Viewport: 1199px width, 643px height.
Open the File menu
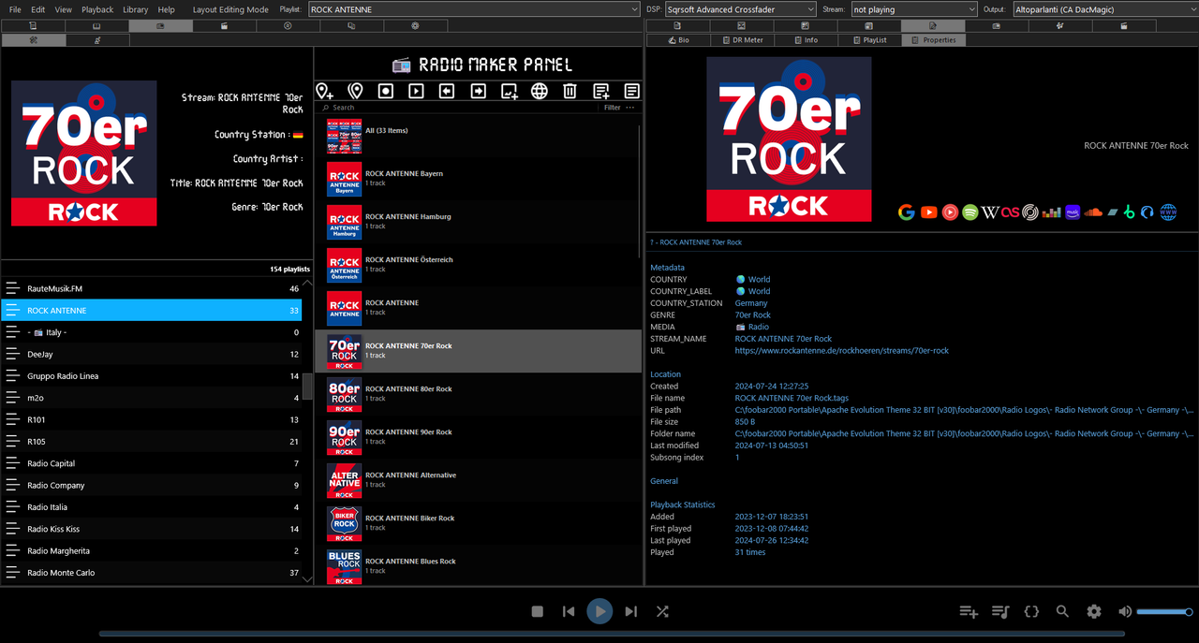[15, 9]
